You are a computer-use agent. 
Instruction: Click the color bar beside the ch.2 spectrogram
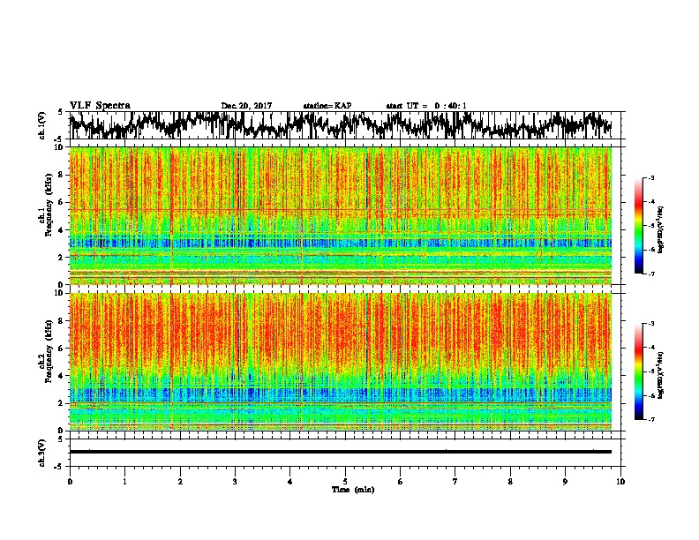point(638,371)
